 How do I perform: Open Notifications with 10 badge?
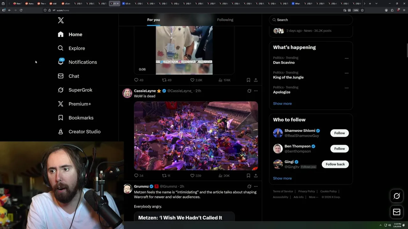[77, 62]
